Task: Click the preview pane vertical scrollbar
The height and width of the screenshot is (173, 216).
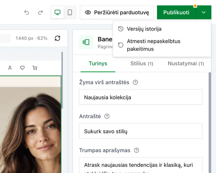Action: point(62,80)
